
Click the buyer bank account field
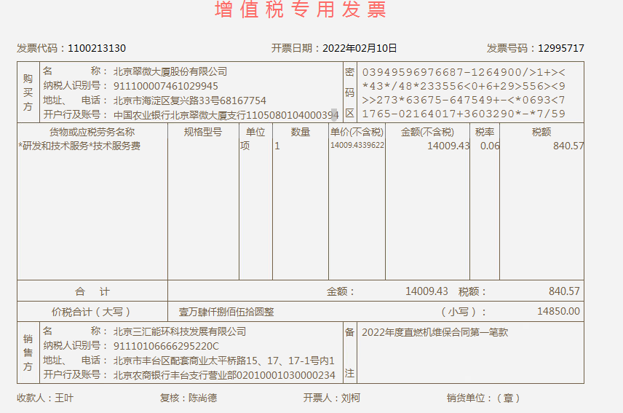tap(226, 115)
